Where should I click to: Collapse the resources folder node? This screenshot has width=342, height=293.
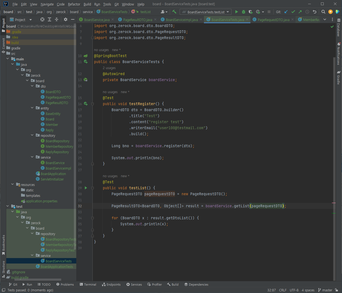(x=13, y=185)
